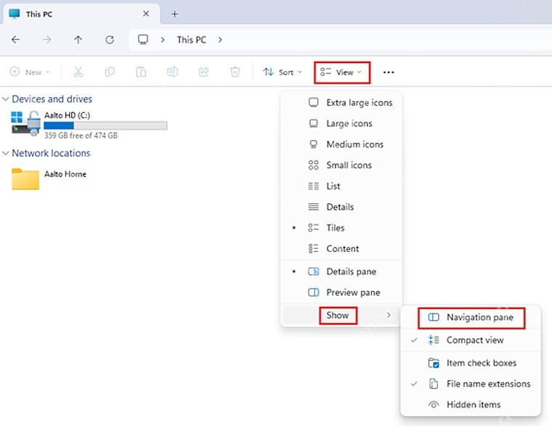
Task: Choose Extra large icons view
Action: tap(341, 103)
